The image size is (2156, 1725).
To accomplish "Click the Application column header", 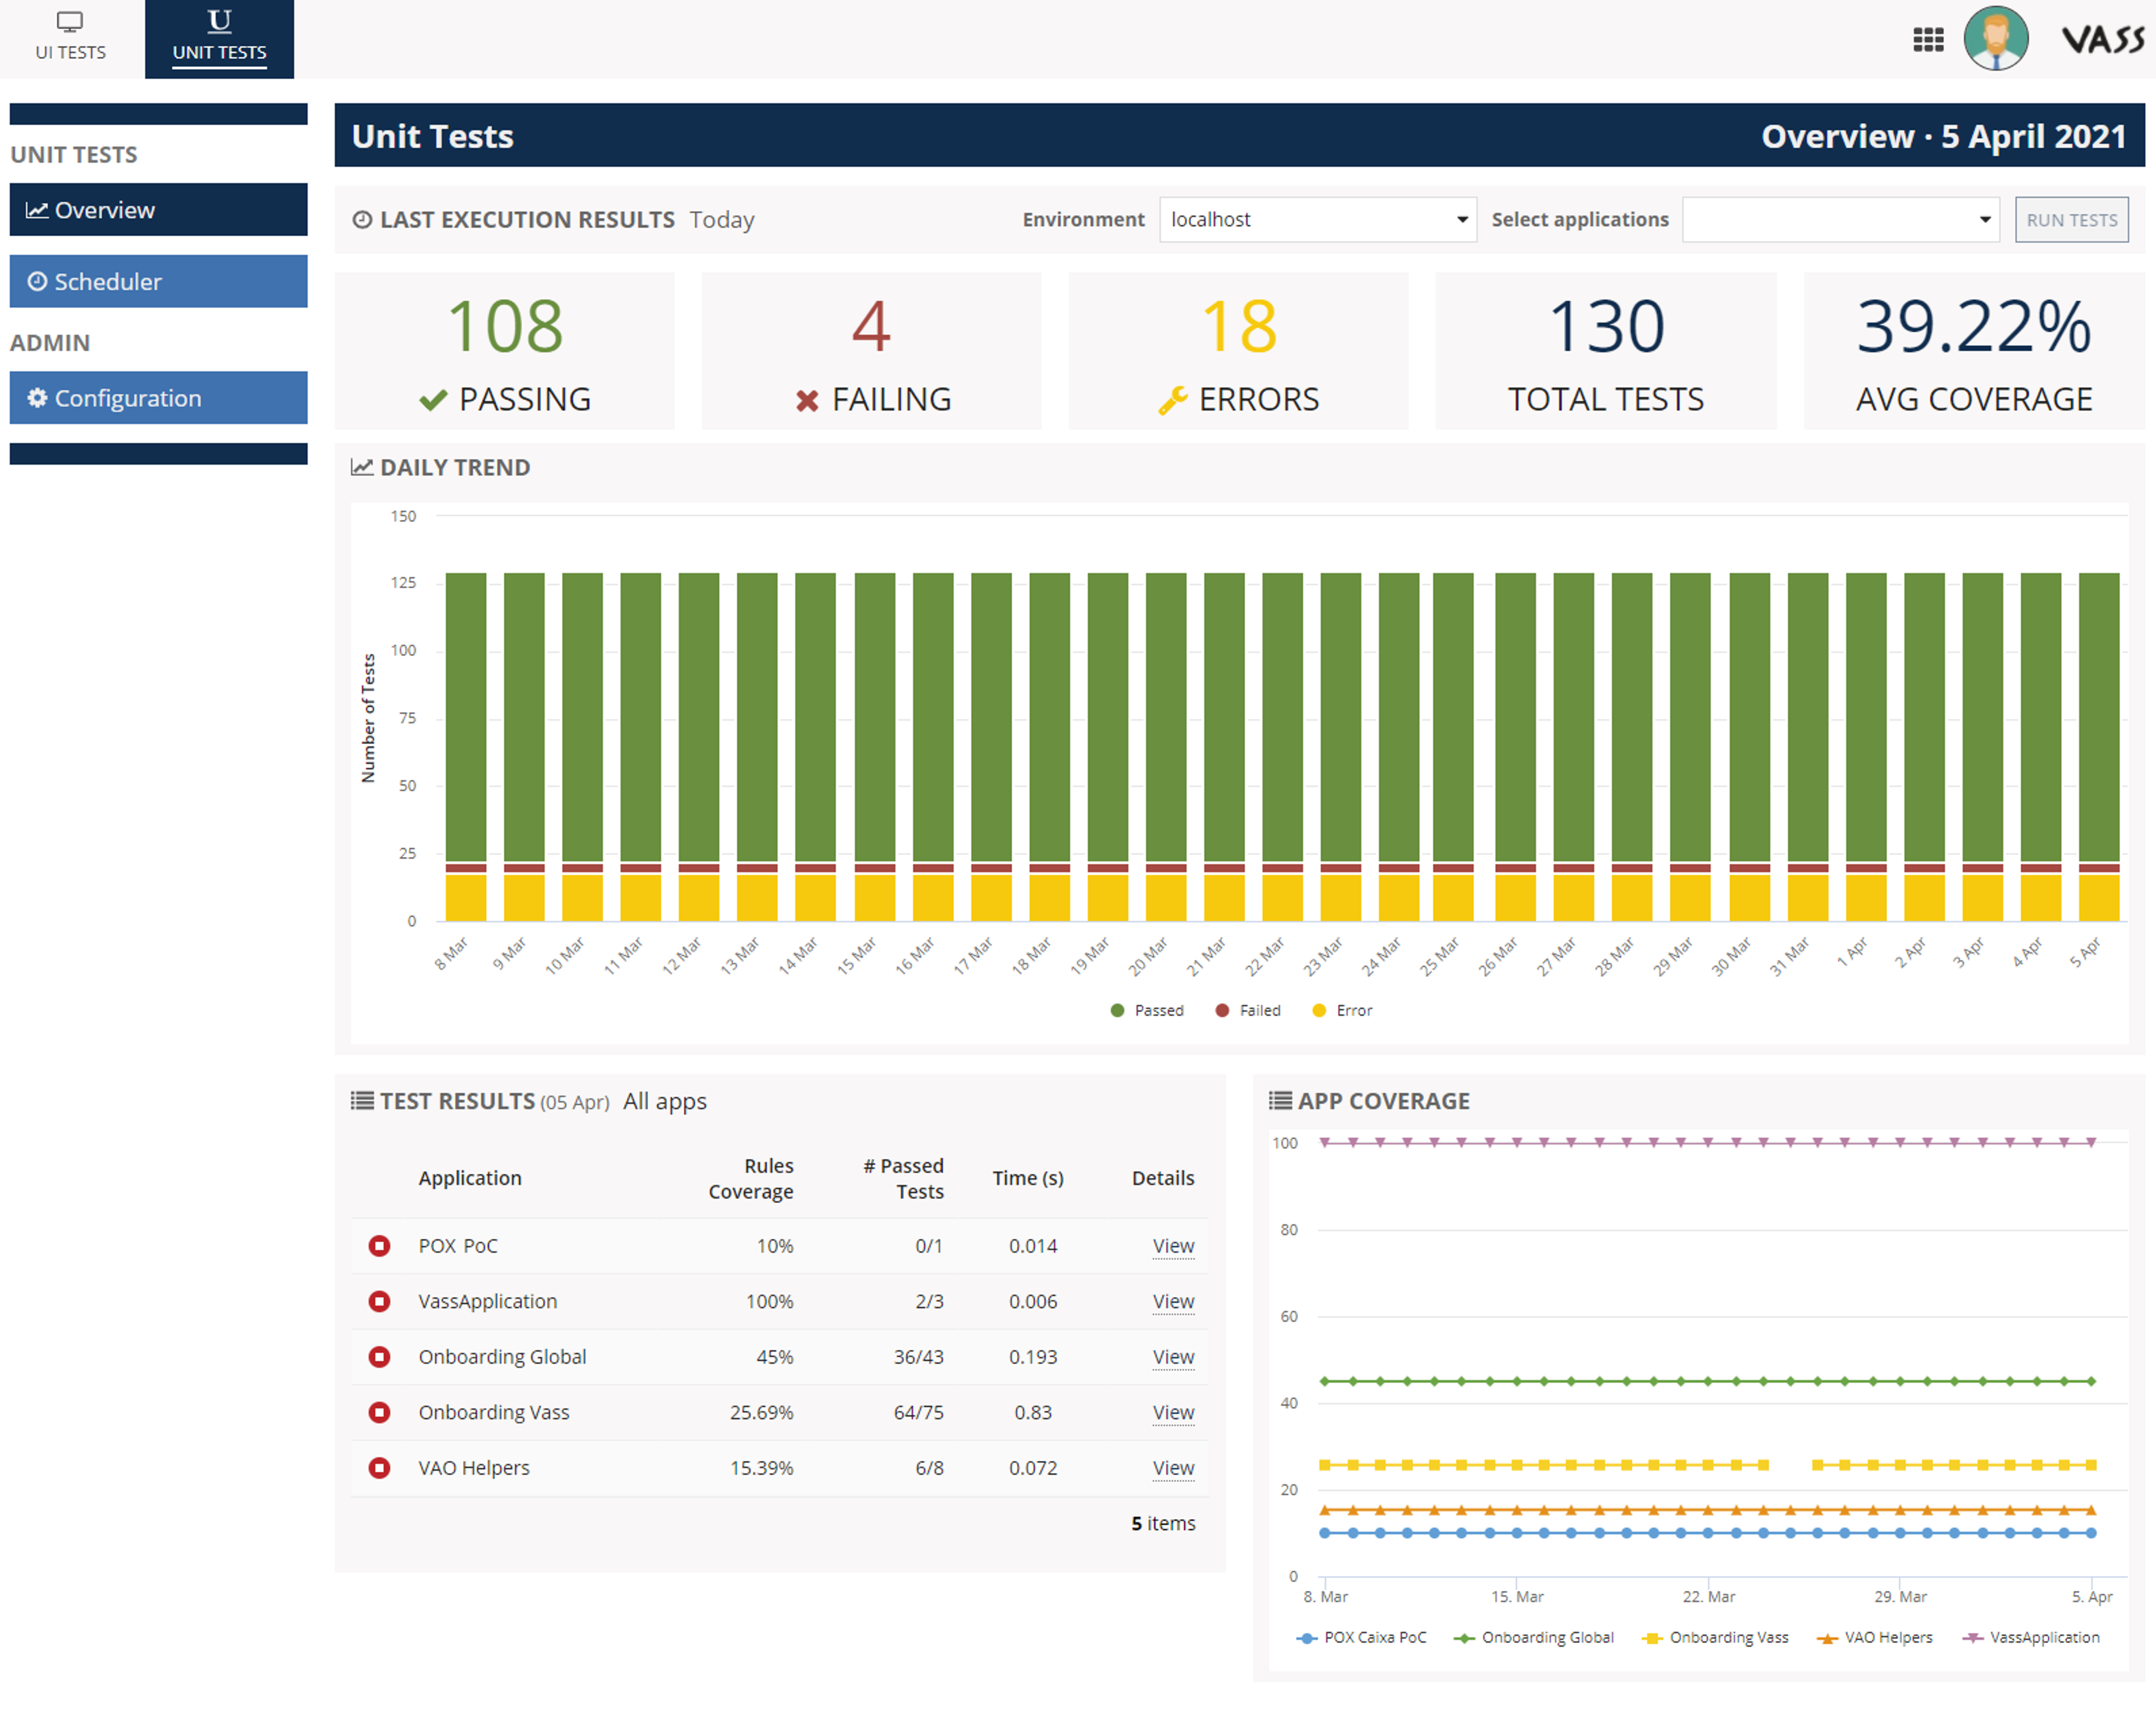I will point(470,1178).
